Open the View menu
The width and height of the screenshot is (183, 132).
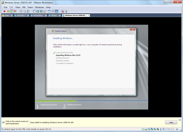pyautogui.click(x=18, y=7)
